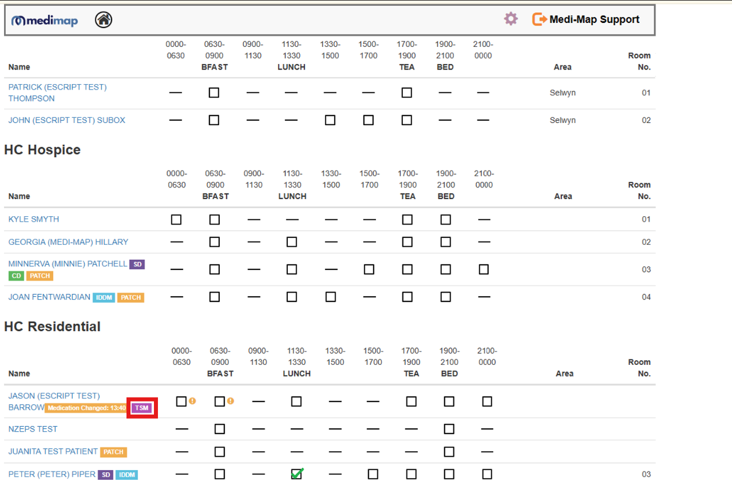732x493 pixels.
Task: Tick Kyle Smyth's 0000-0630 checkbox
Action: tap(176, 220)
